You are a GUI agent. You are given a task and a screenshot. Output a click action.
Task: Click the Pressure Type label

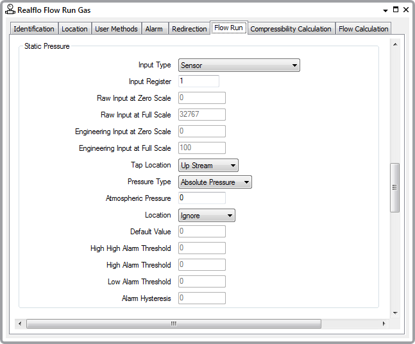coord(149,182)
